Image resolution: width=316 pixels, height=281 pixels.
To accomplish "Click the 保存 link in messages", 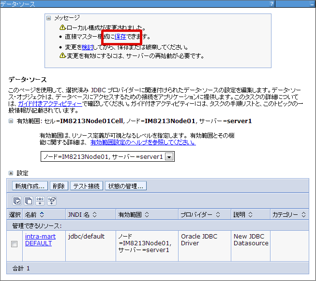I will [120, 37].
